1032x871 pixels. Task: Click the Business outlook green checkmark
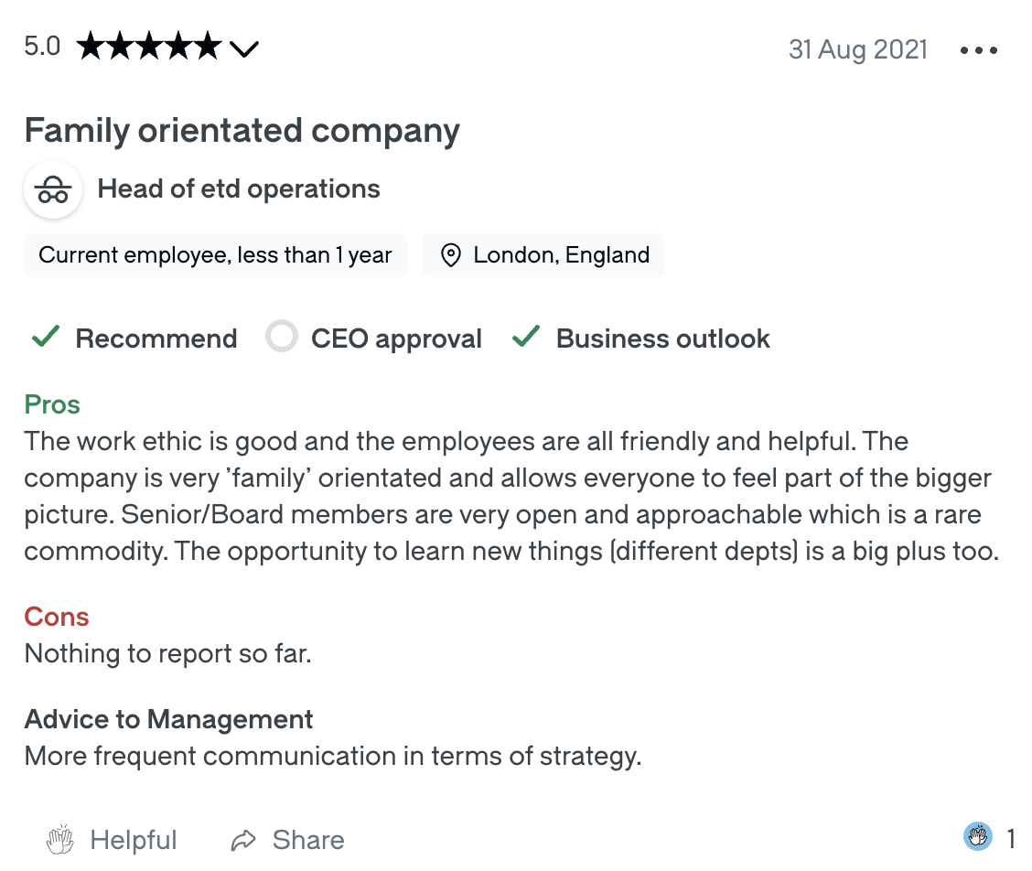coord(527,337)
